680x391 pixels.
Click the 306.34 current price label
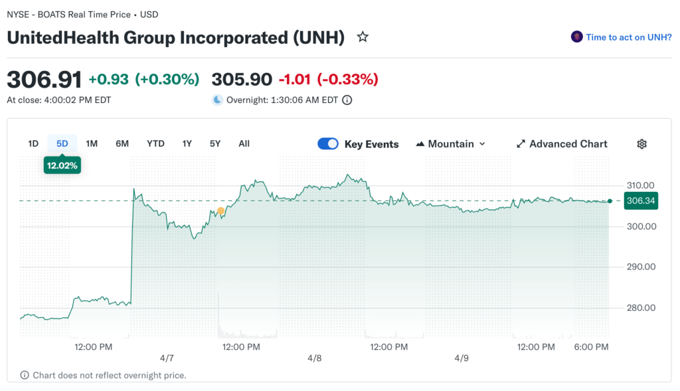pos(641,201)
